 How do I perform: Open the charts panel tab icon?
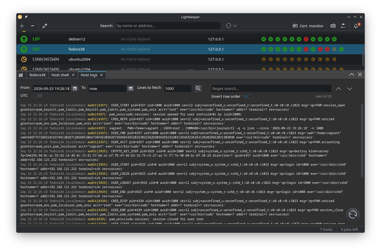21,75
